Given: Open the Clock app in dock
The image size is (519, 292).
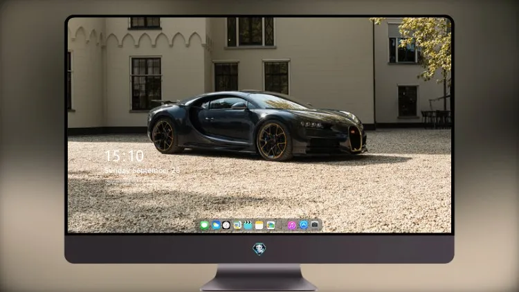Looking at the screenshot, I should point(226,226).
